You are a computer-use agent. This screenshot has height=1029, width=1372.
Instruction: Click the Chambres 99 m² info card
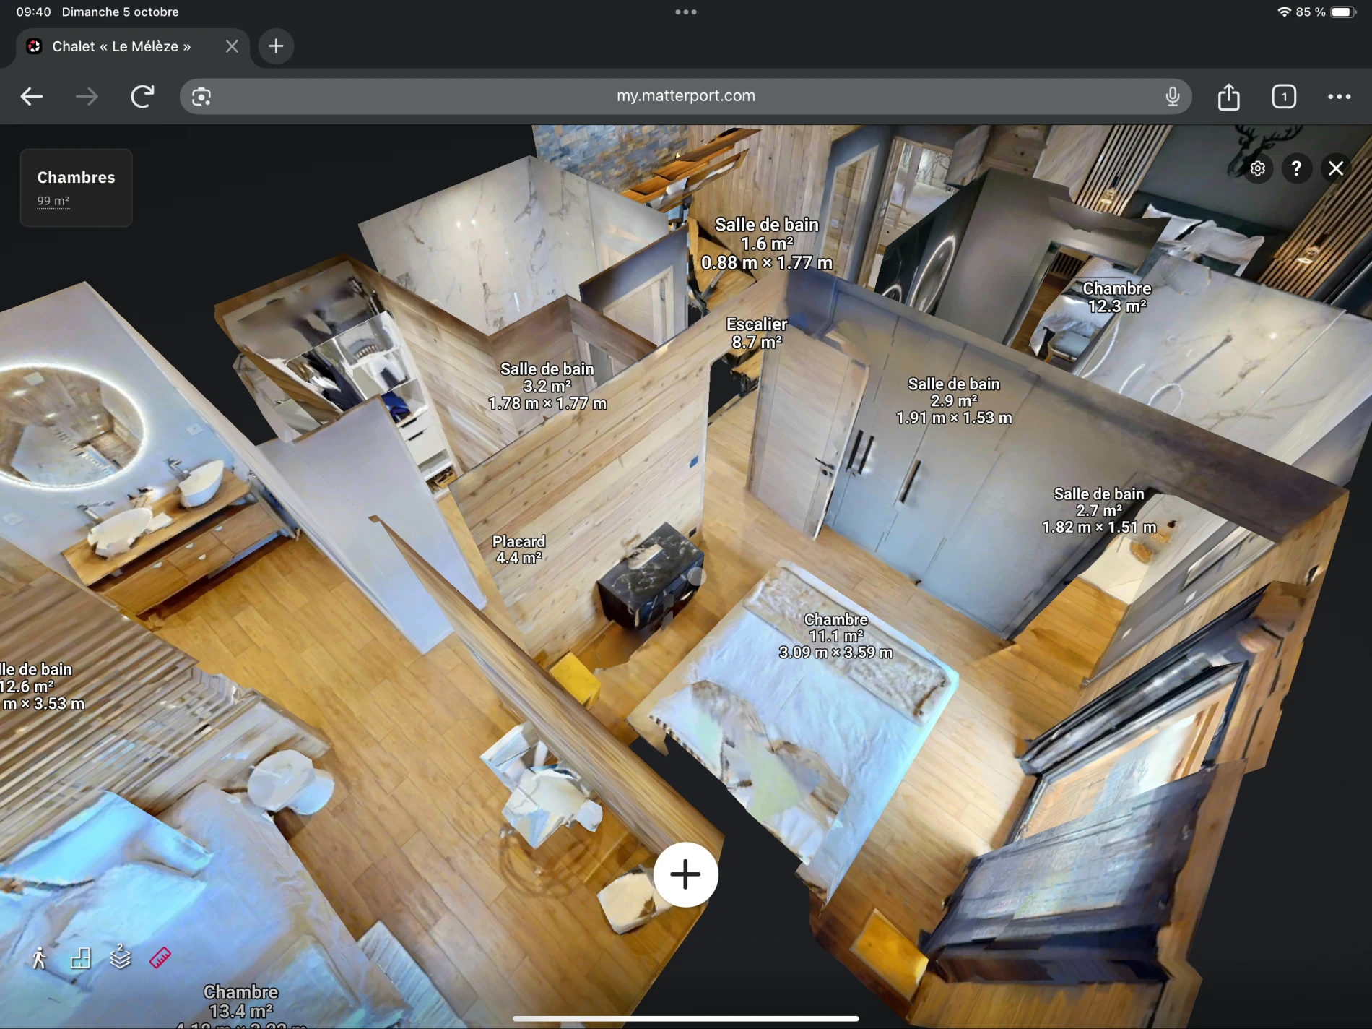coord(76,188)
